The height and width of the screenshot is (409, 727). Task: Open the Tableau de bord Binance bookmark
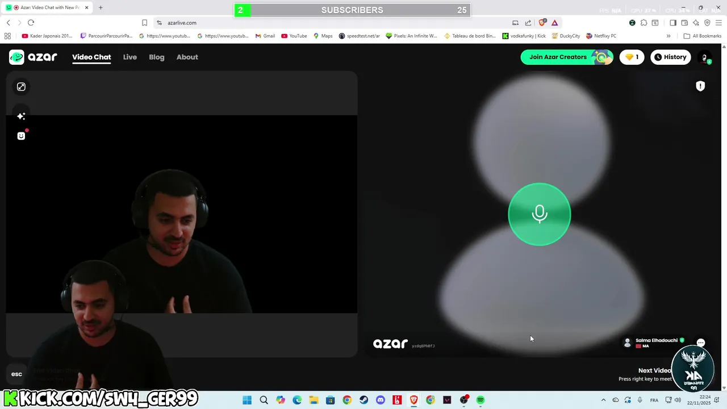pos(470,36)
